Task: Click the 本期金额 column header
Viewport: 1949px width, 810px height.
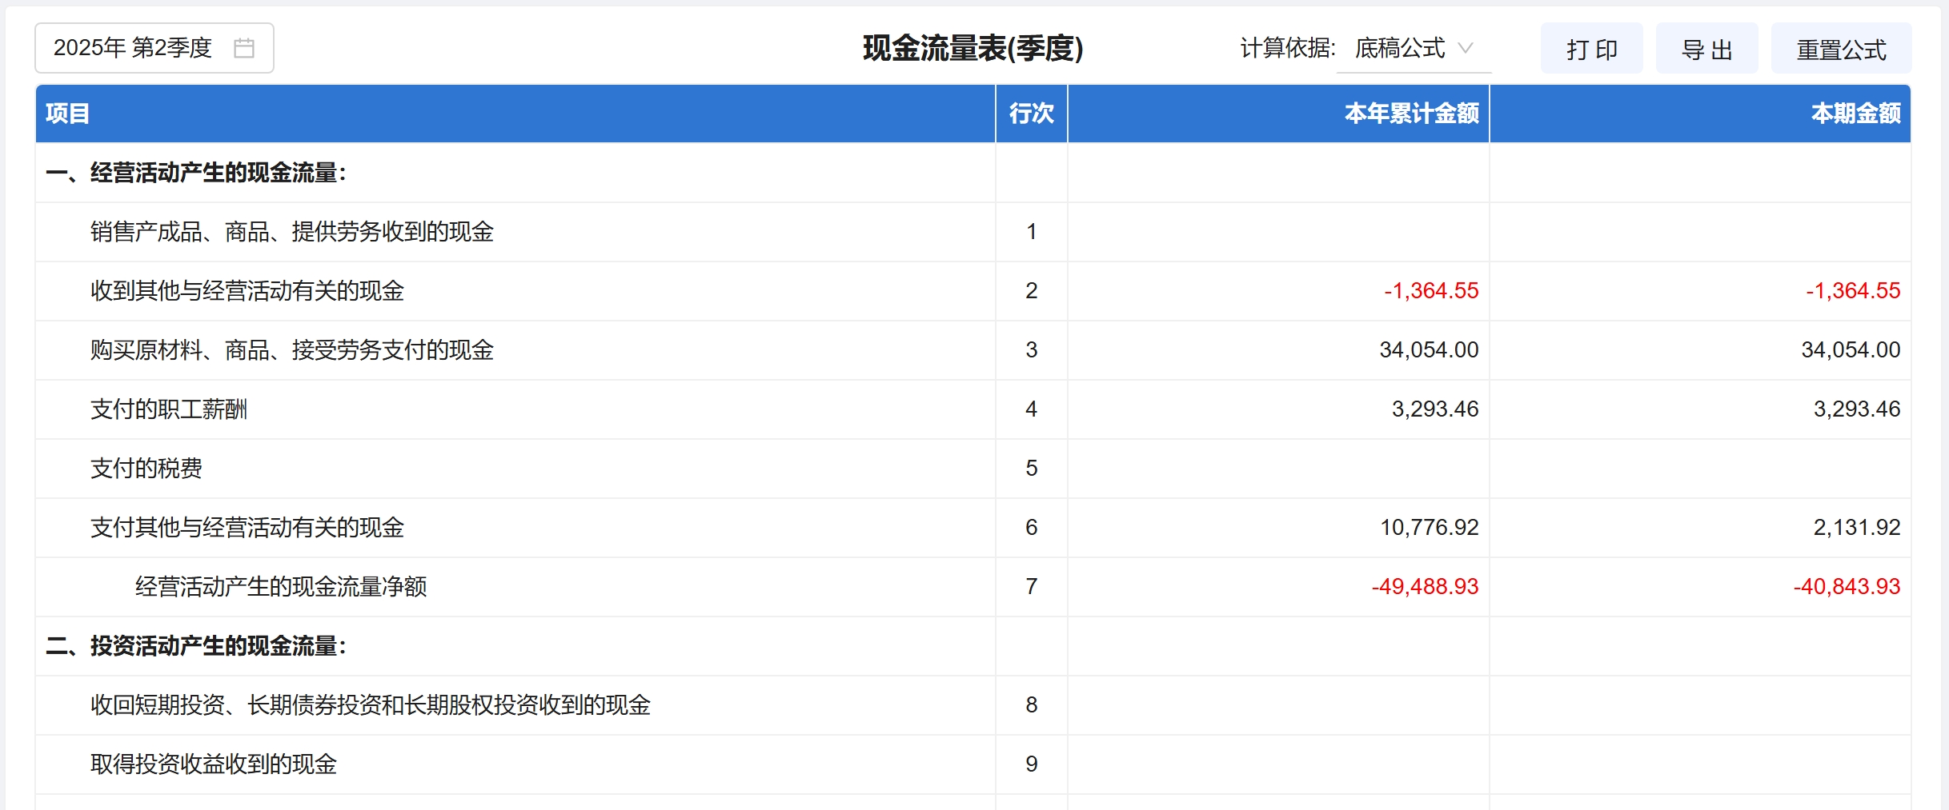Action: pyautogui.click(x=1855, y=114)
